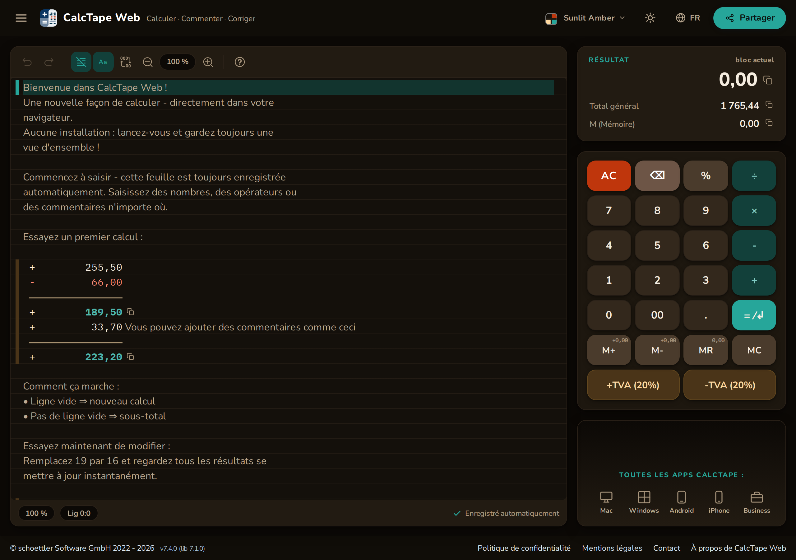Open the Contact footer link
Image resolution: width=796 pixels, height=560 pixels.
667,548
